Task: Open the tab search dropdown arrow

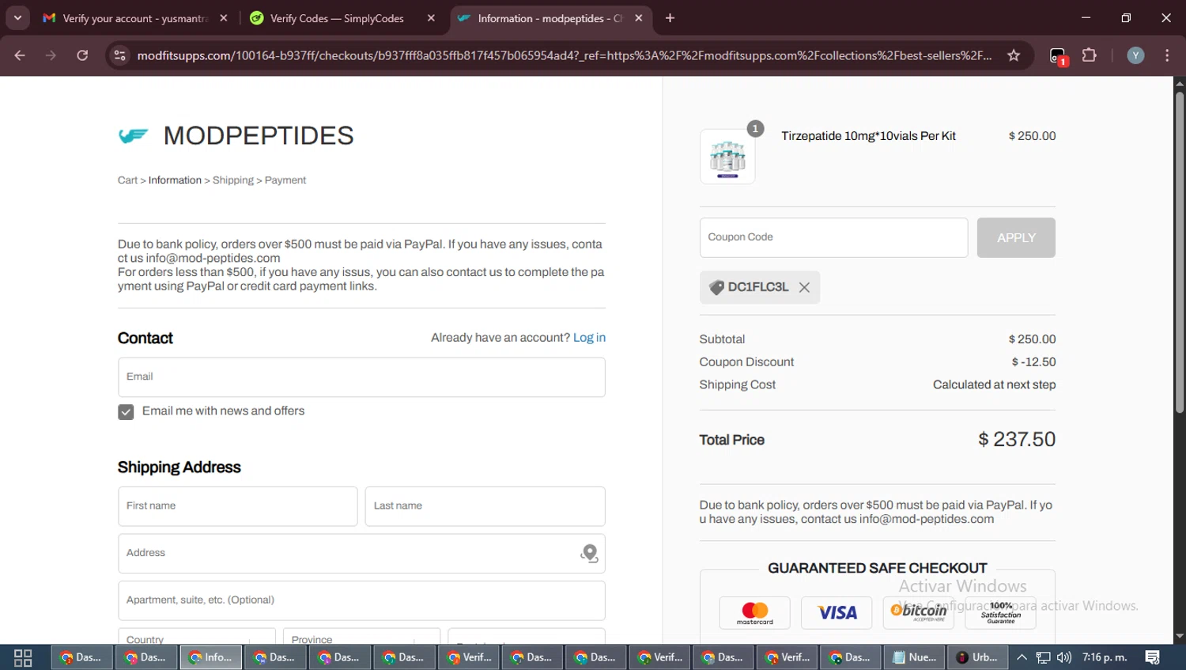Action: pos(17,17)
